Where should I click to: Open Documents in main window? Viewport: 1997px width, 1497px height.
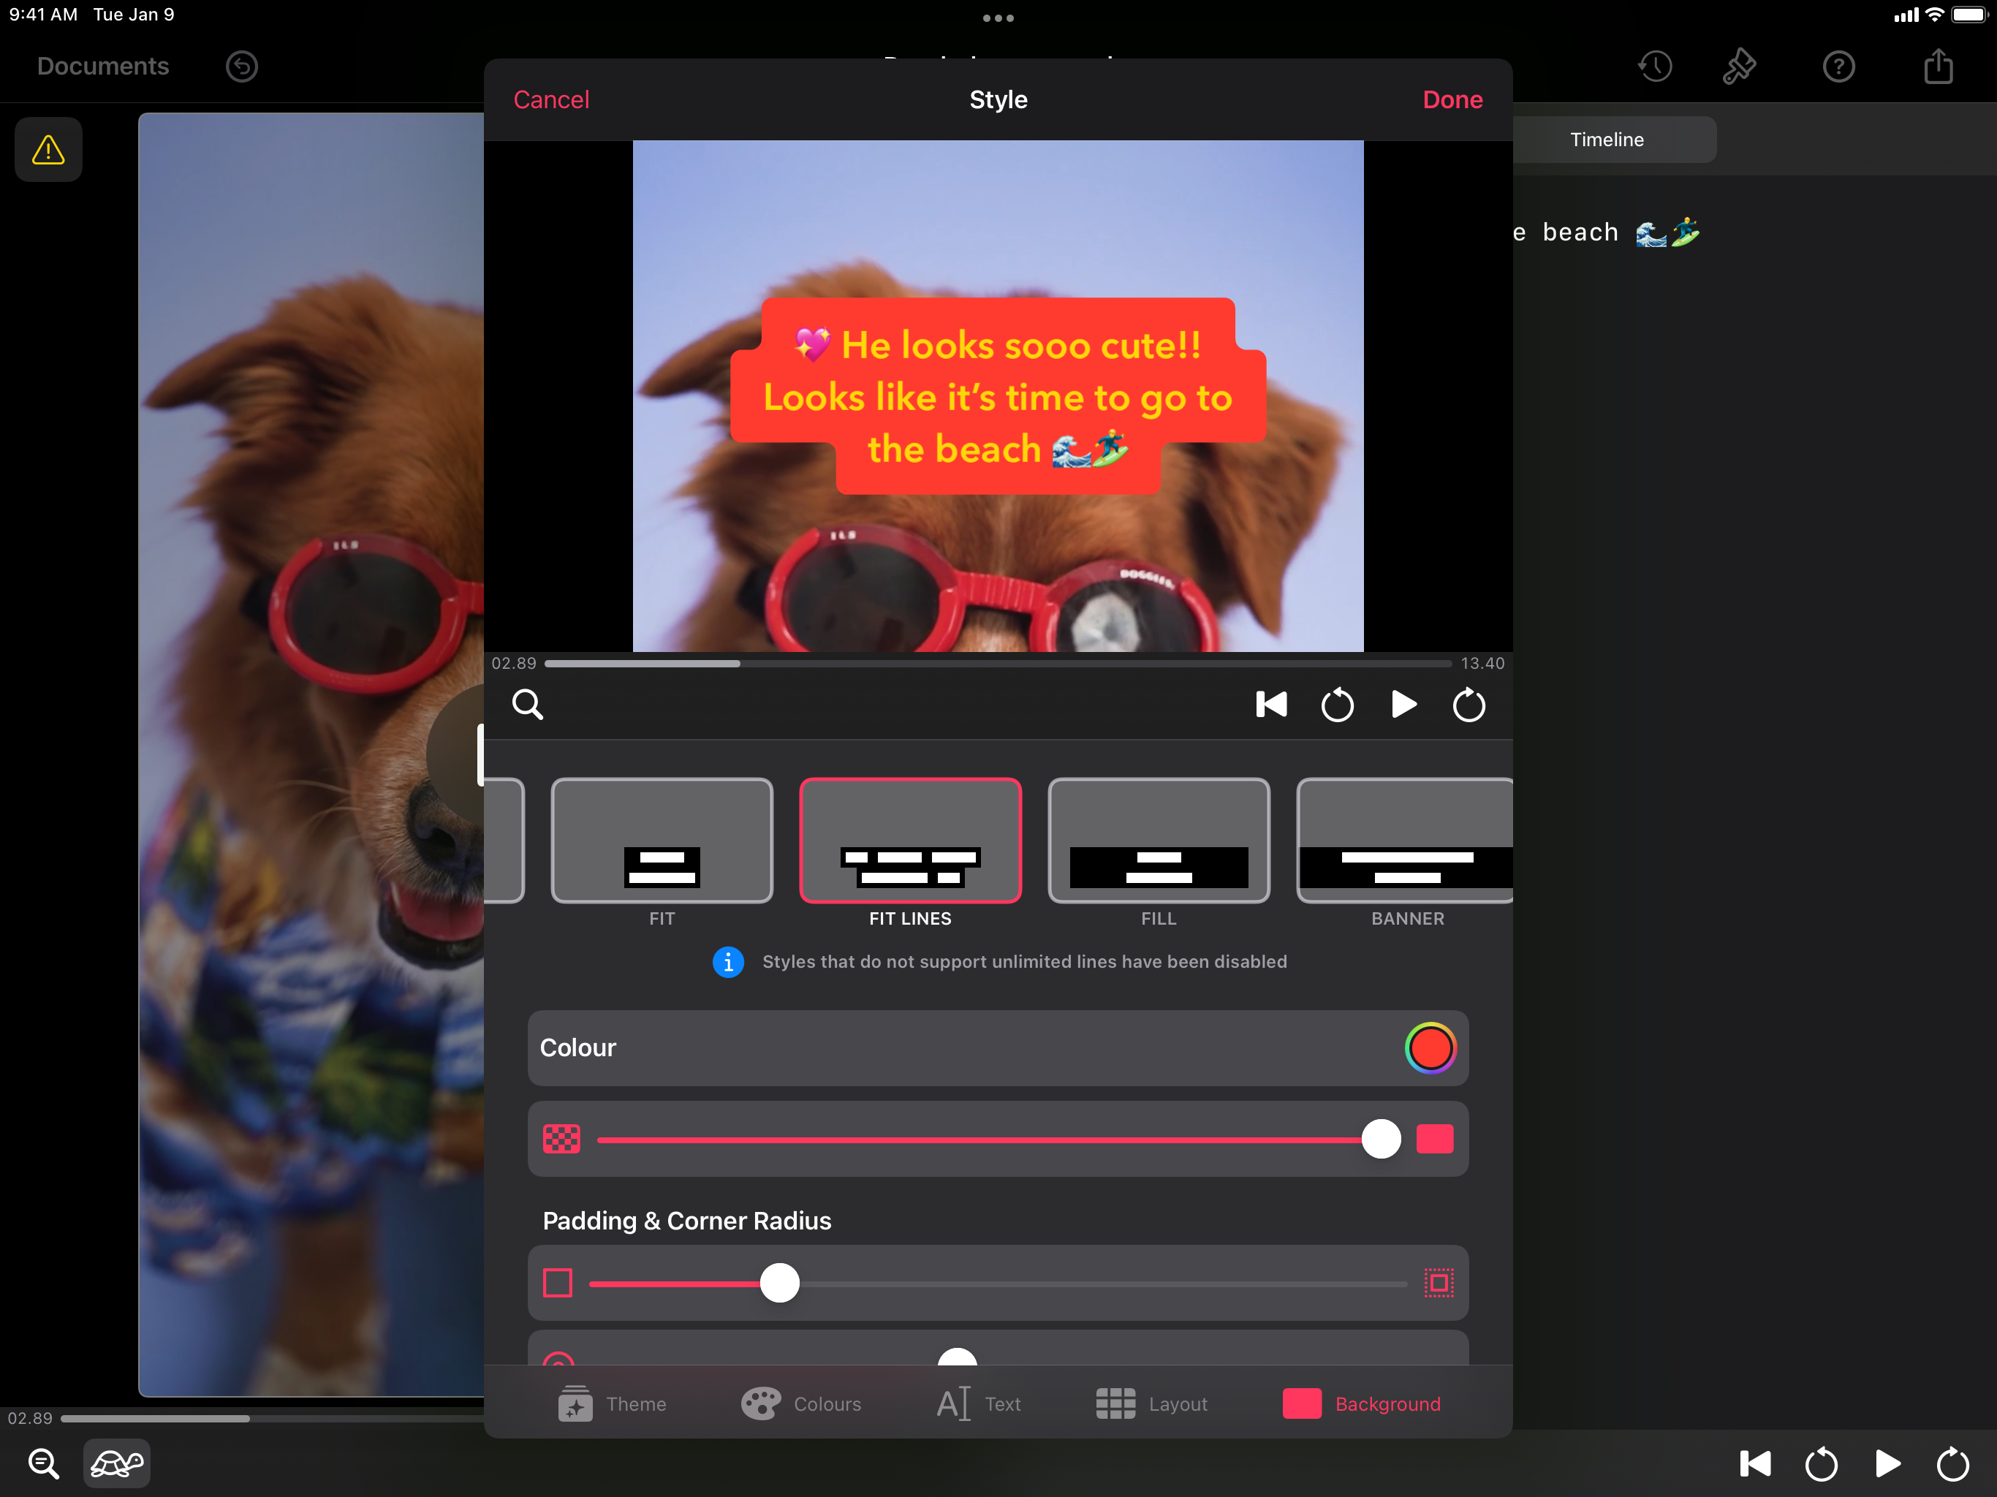103,66
